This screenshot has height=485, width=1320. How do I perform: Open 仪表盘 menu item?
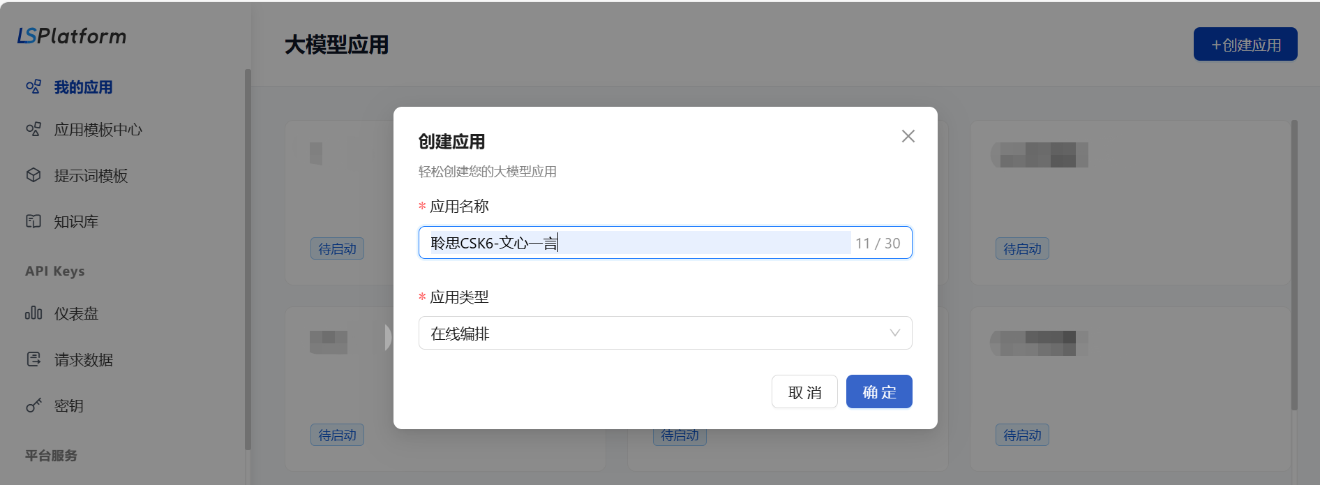76,314
